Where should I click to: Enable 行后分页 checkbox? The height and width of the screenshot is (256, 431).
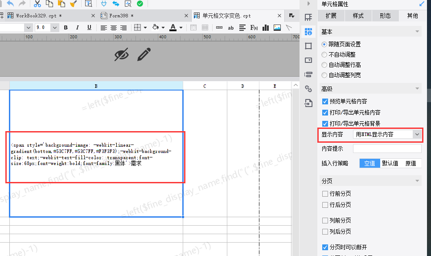pyautogui.click(x=325, y=205)
